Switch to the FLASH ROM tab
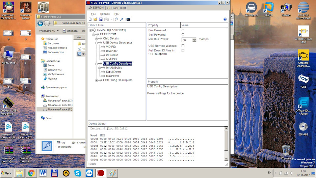 (116, 8)
